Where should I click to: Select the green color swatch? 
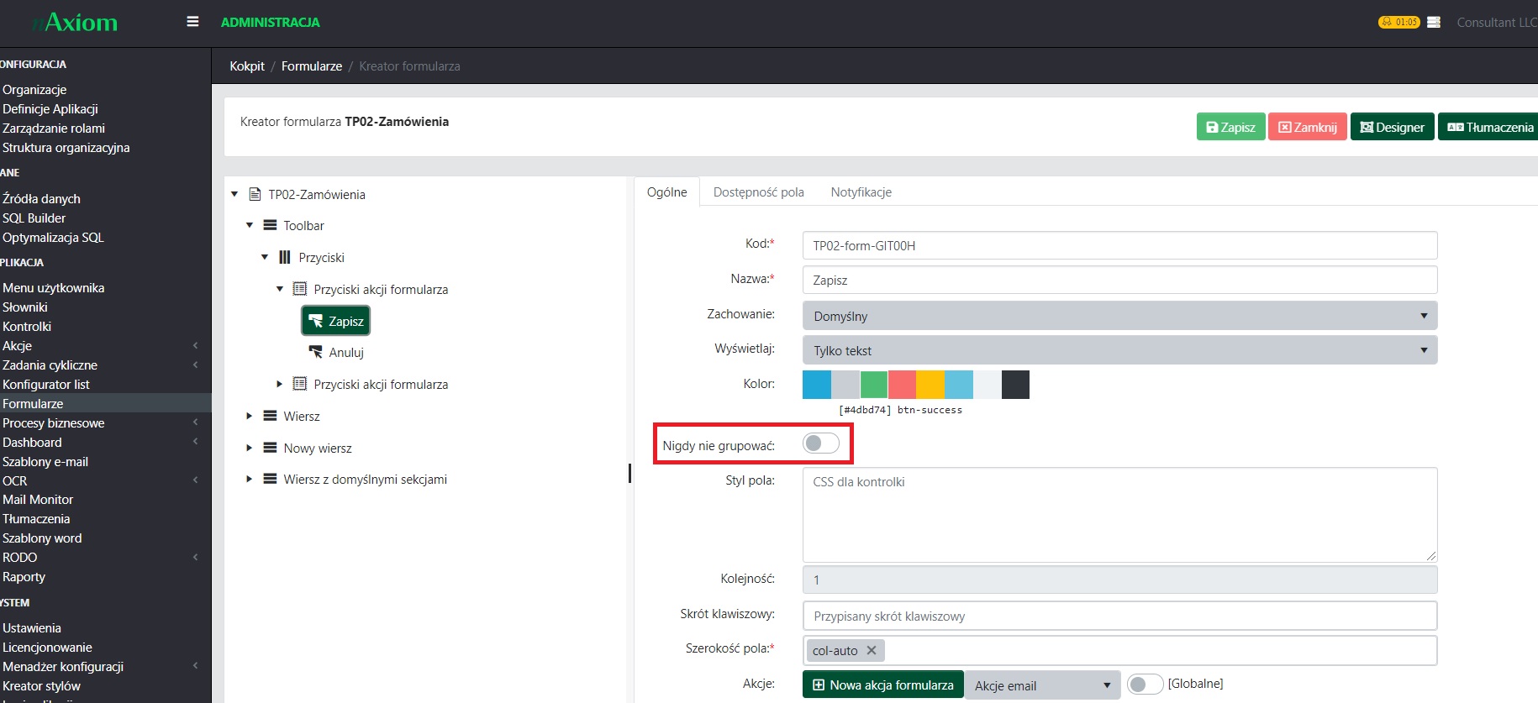874,385
